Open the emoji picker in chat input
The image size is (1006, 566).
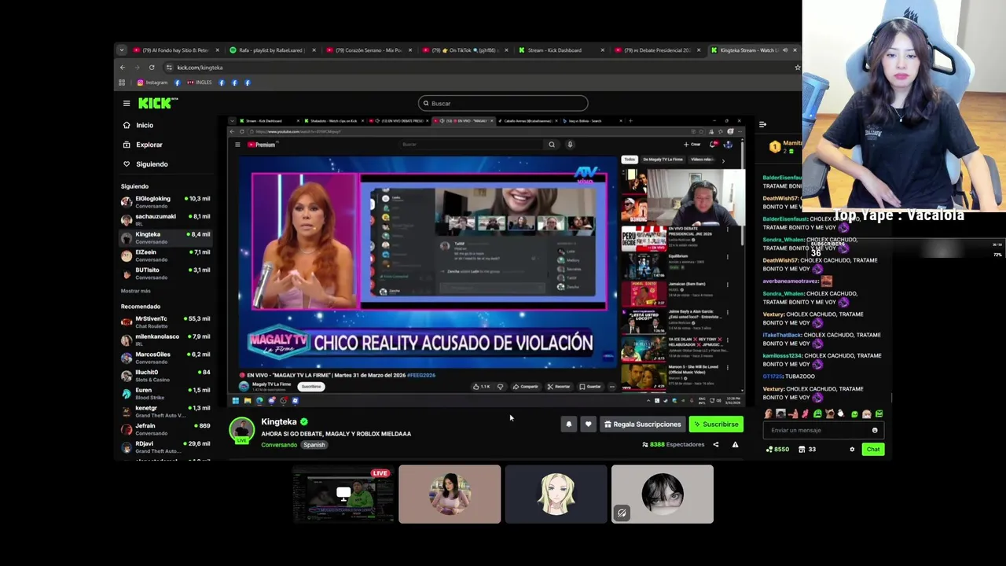(875, 430)
